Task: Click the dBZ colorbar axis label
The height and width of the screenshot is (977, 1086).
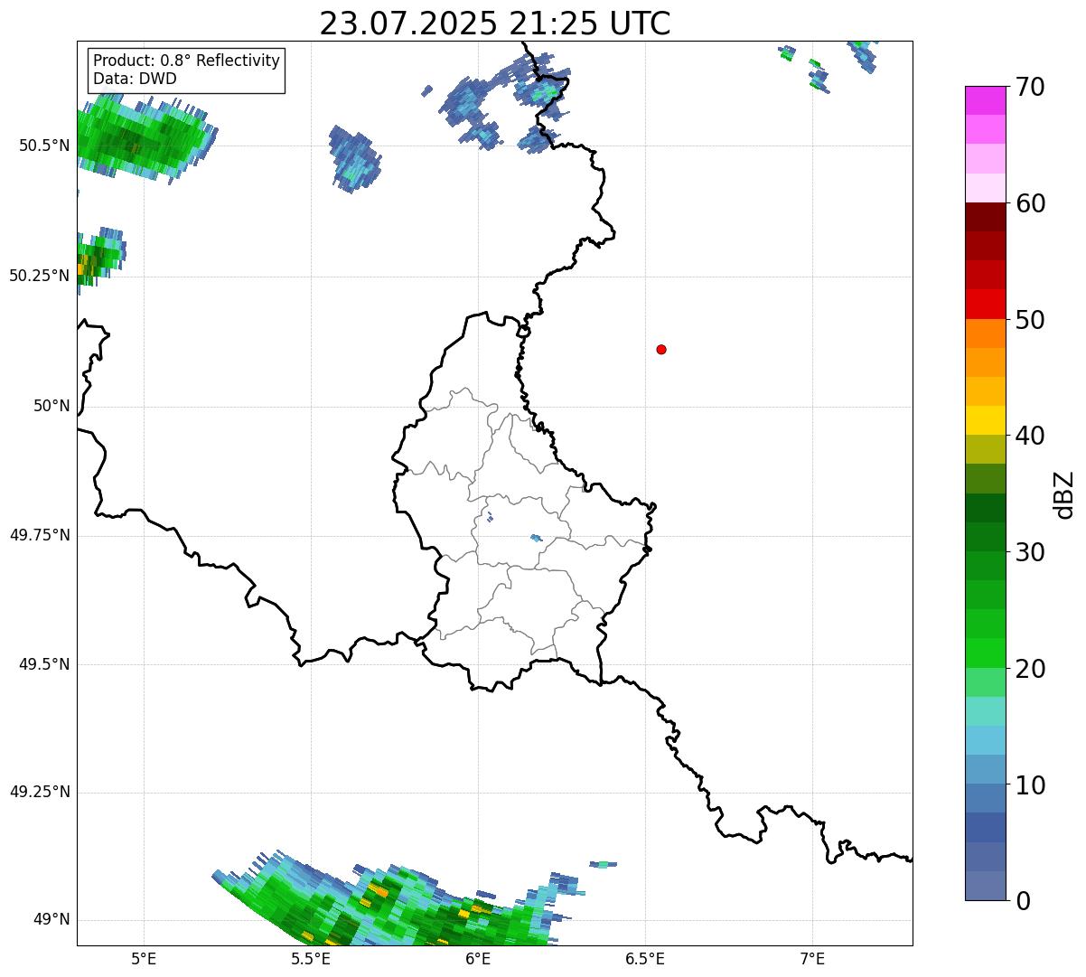Action: pyautogui.click(x=1064, y=494)
